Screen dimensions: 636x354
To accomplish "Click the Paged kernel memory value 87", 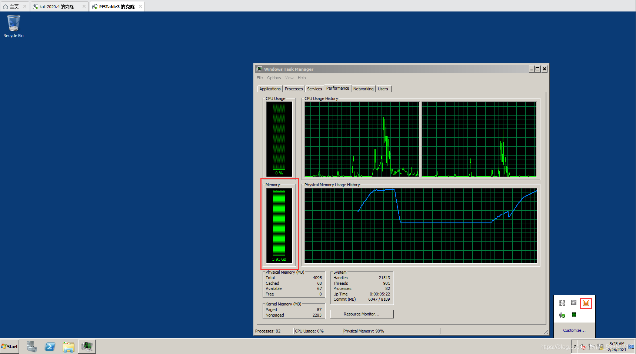I will click(x=319, y=310).
